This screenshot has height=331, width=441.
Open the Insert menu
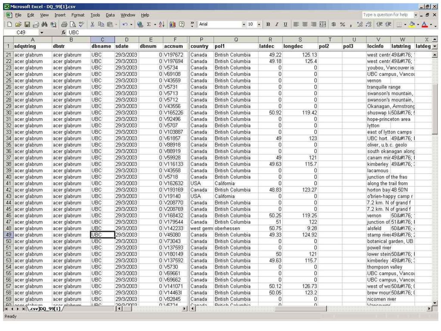pyautogui.click(x=60, y=15)
